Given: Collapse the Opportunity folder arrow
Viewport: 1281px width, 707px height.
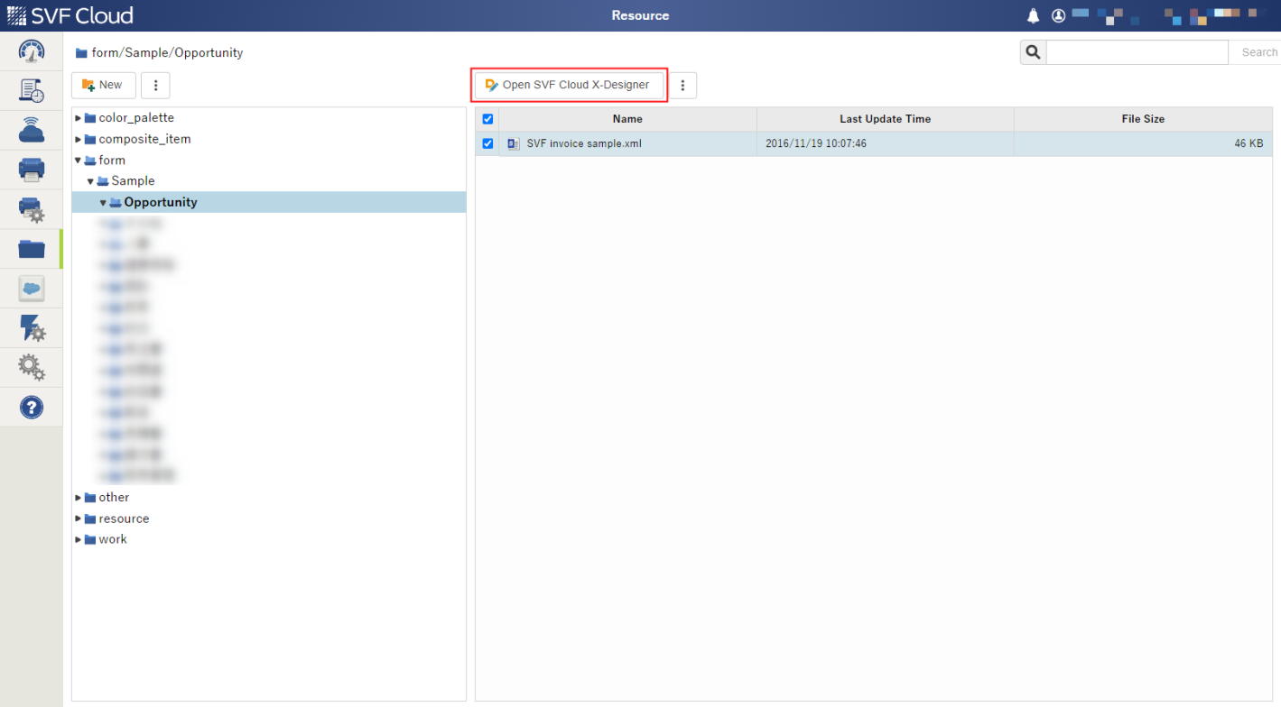Looking at the screenshot, I should 104,203.
